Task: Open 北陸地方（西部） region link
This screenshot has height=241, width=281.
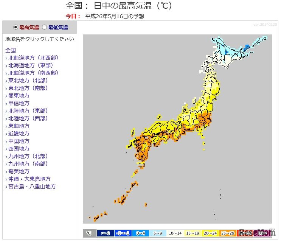Action: pos(28,118)
